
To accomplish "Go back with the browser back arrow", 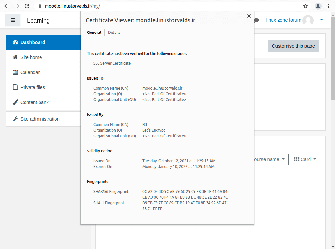I will (7, 6).
